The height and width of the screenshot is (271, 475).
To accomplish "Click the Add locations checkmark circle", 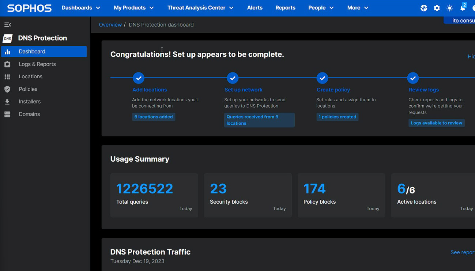I will coord(138,78).
